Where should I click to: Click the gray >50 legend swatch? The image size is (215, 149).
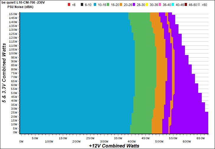click(x=200, y=5)
